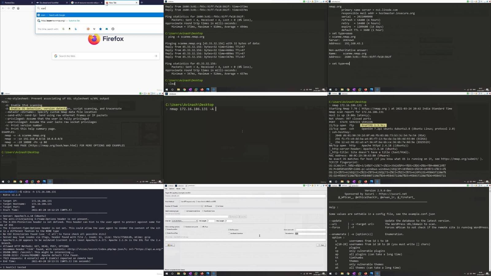
Task: Search history via the clock icon
Action: (113, 29)
